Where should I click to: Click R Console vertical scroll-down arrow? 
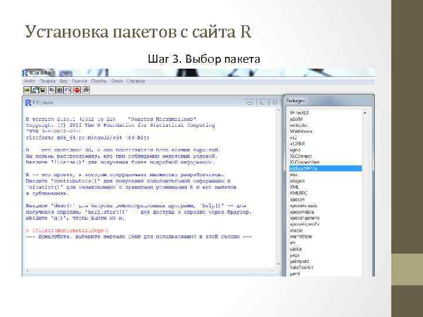click(278, 264)
